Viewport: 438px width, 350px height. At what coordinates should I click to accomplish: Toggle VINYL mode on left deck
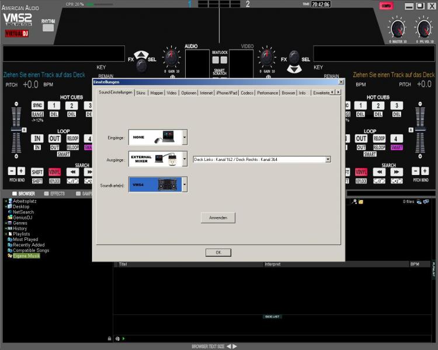(54, 172)
